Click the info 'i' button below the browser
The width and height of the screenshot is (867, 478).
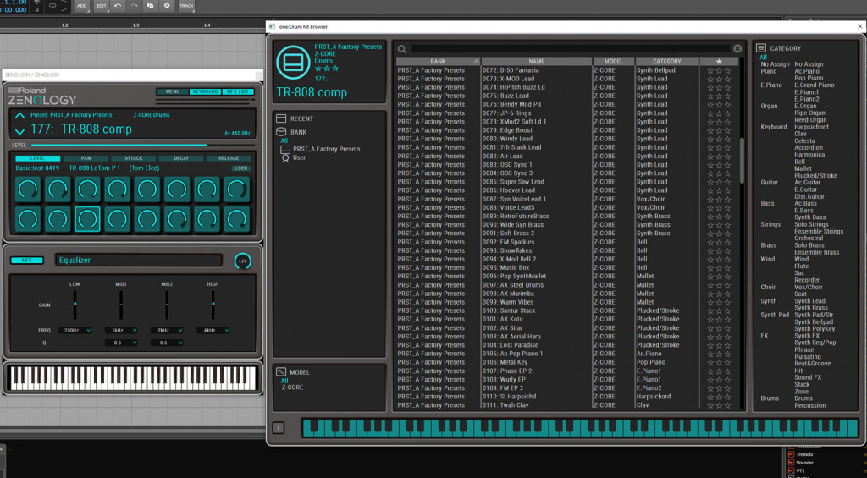[x=279, y=428]
